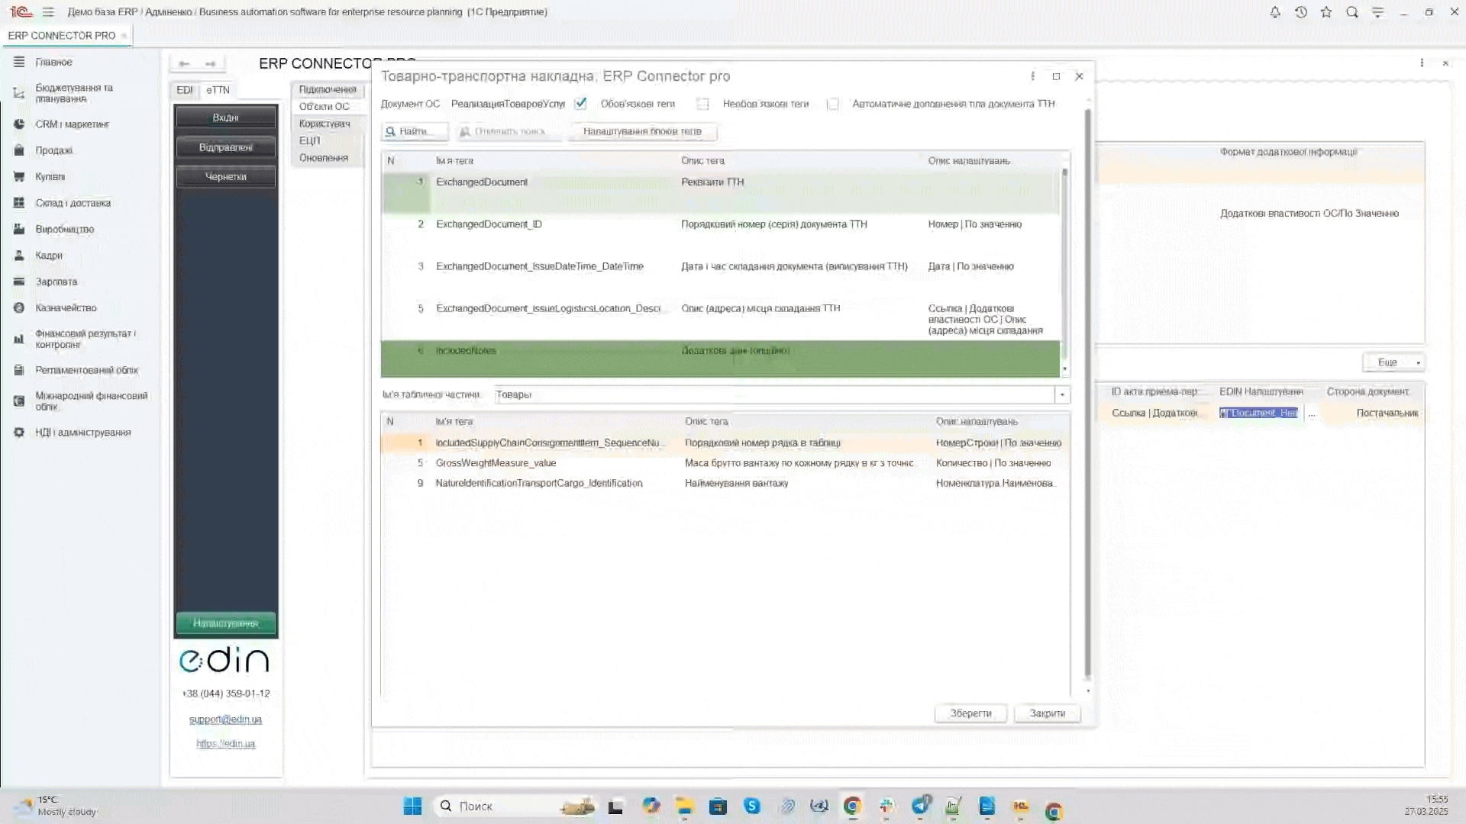Open the Продажі sidebar section
Viewport: 1466px width, 824px height.
click(x=53, y=150)
